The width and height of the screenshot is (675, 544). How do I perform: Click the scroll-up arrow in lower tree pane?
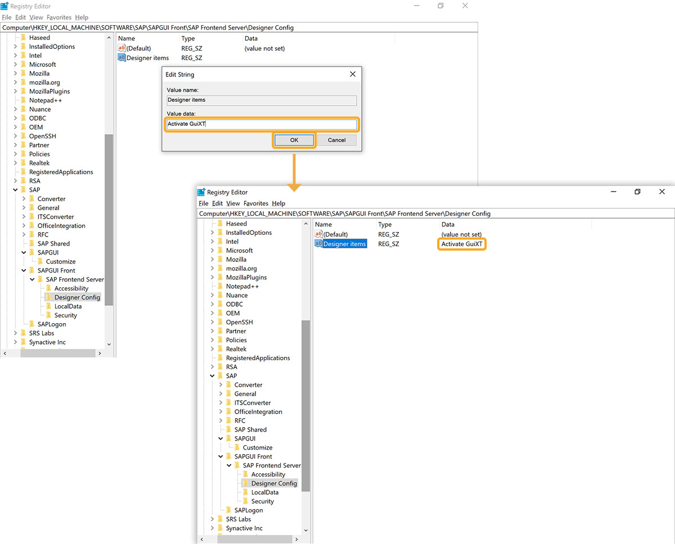(305, 223)
